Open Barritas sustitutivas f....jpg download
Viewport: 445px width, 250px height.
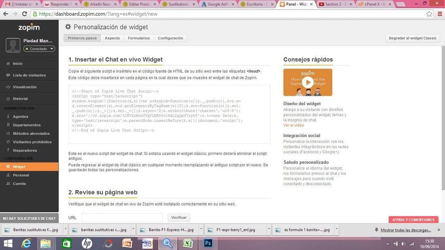pos(32,230)
